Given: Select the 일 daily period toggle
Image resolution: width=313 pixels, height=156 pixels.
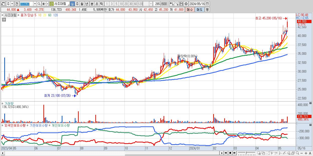Looking at the screenshot, I should tap(72, 4).
